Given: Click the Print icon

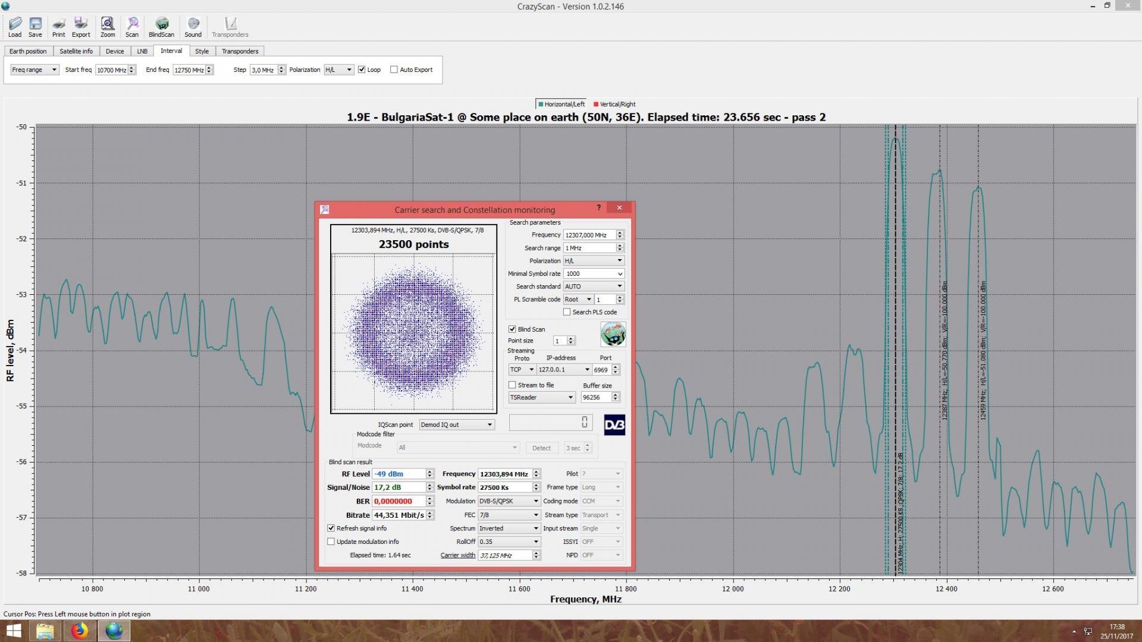Looking at the screenshot, I should 58,27.
